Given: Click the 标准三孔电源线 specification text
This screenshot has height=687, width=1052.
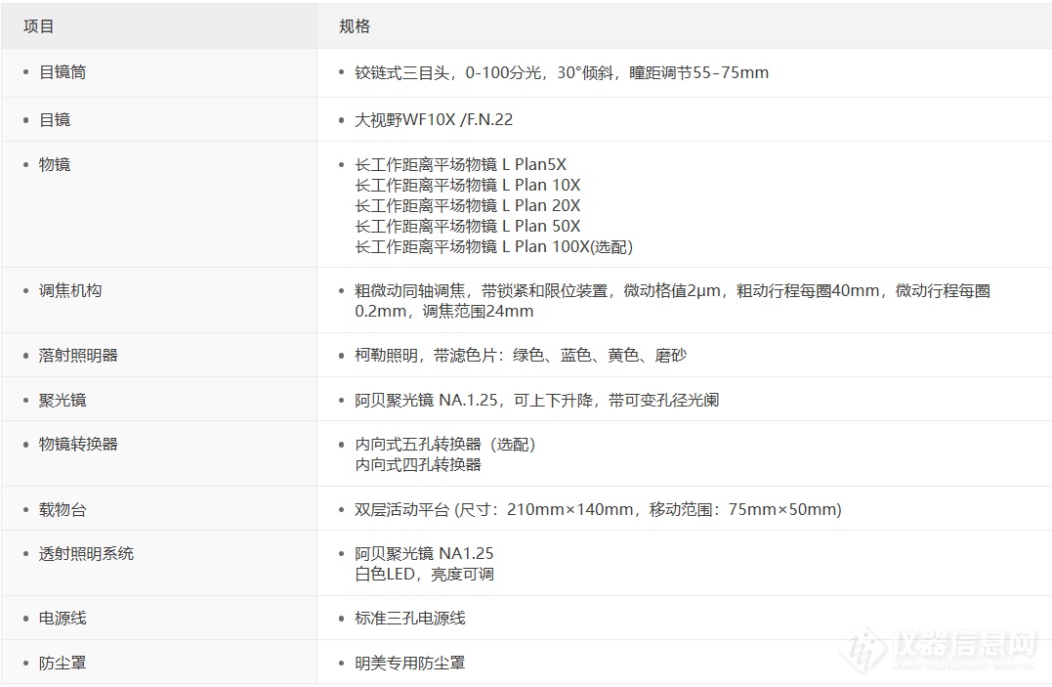Looking at the screenshot, I should click(410, 618).
